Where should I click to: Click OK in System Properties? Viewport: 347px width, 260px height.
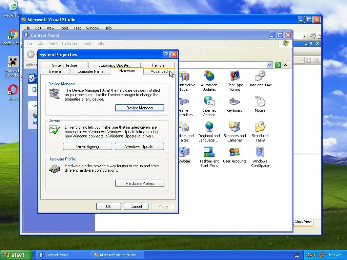[x=108, y=207]
